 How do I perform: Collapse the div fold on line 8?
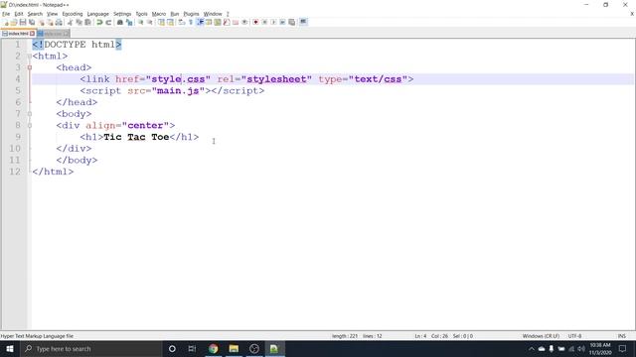tap(30, 126)
